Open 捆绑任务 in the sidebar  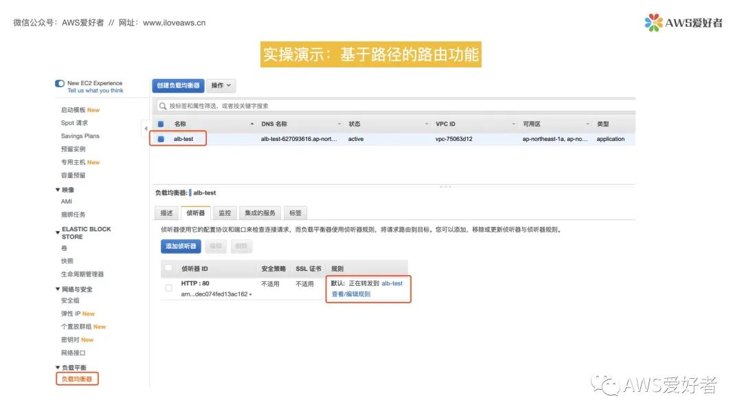[74, 214]
